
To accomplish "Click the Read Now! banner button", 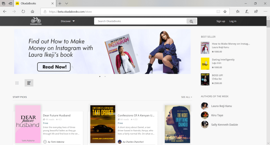I will coord(54,67).
